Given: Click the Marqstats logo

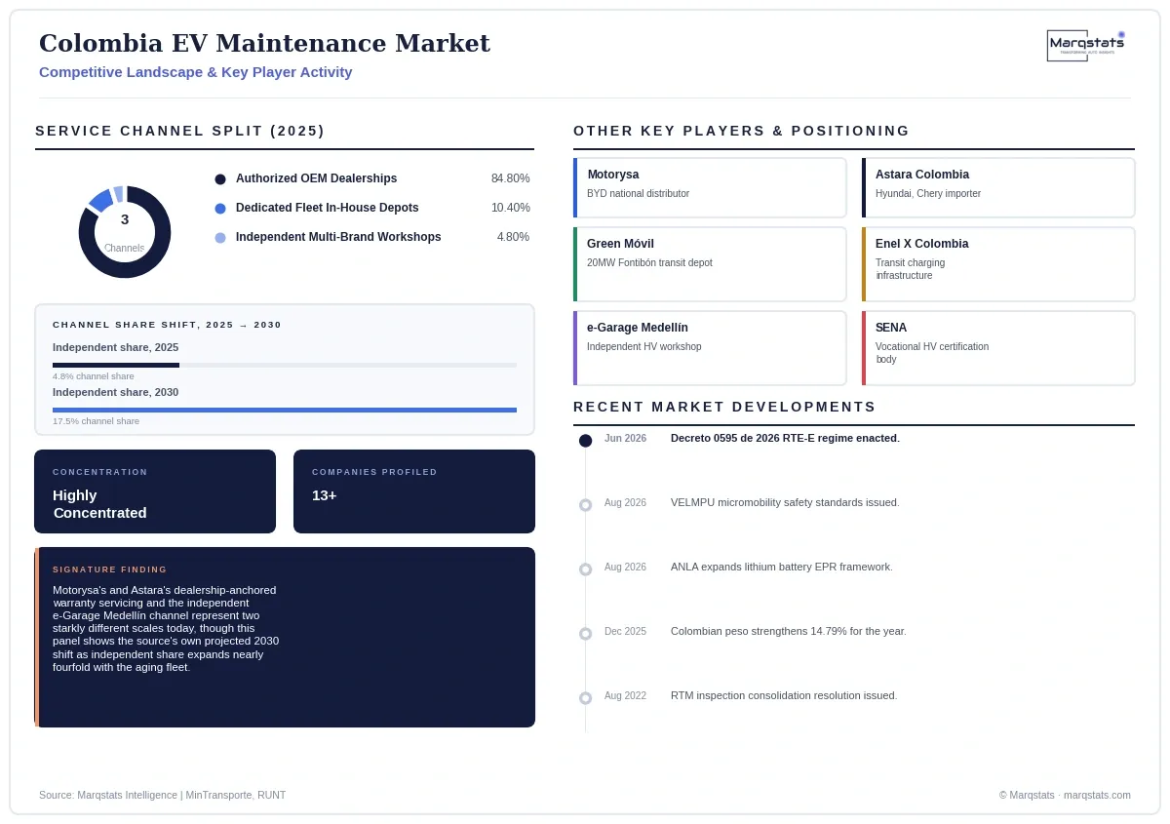Looking at the screenshot, I should click(x=1086, y=45).
